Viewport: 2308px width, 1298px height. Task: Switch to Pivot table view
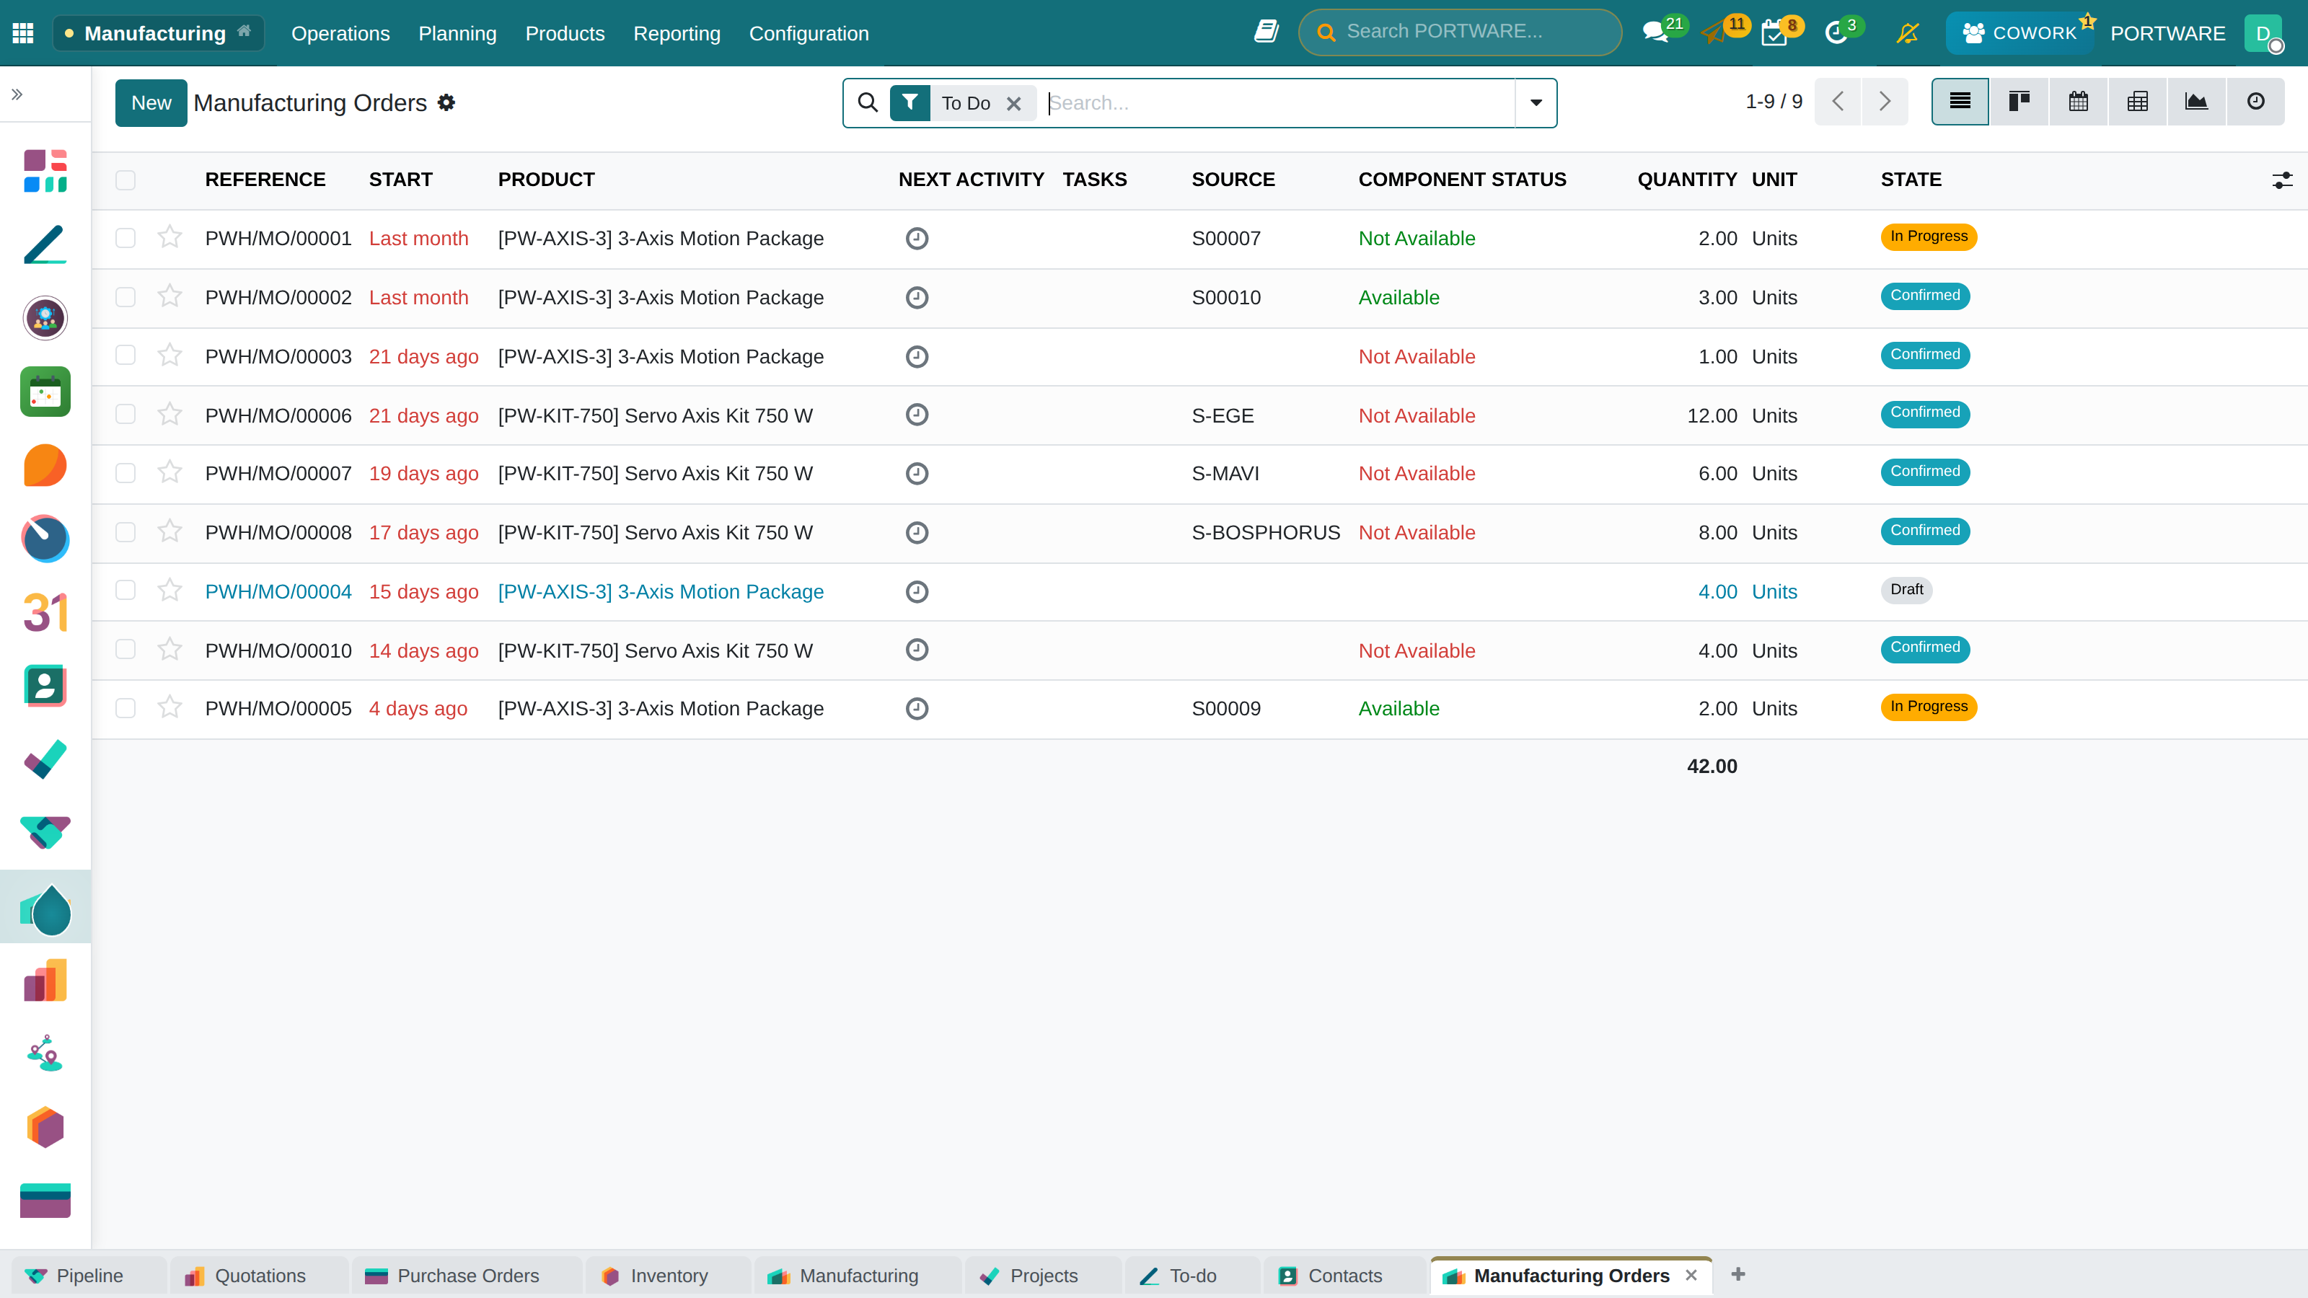click(x=2137, y=102)
